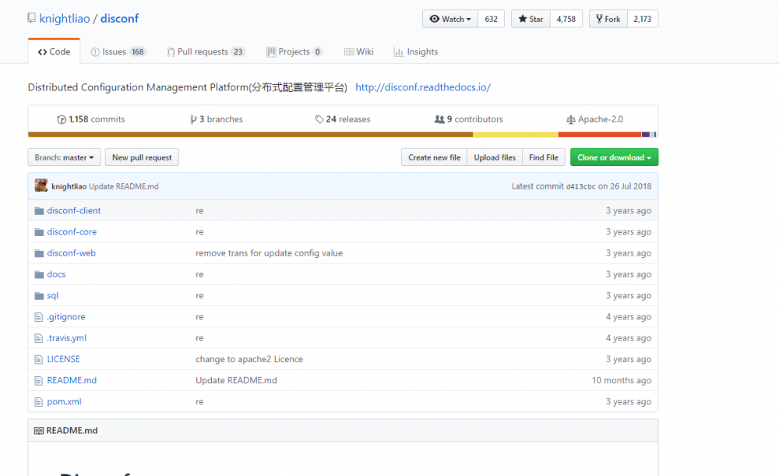Click the Wiki tab's book icon

pyautogui.click(x=349, y=51)
